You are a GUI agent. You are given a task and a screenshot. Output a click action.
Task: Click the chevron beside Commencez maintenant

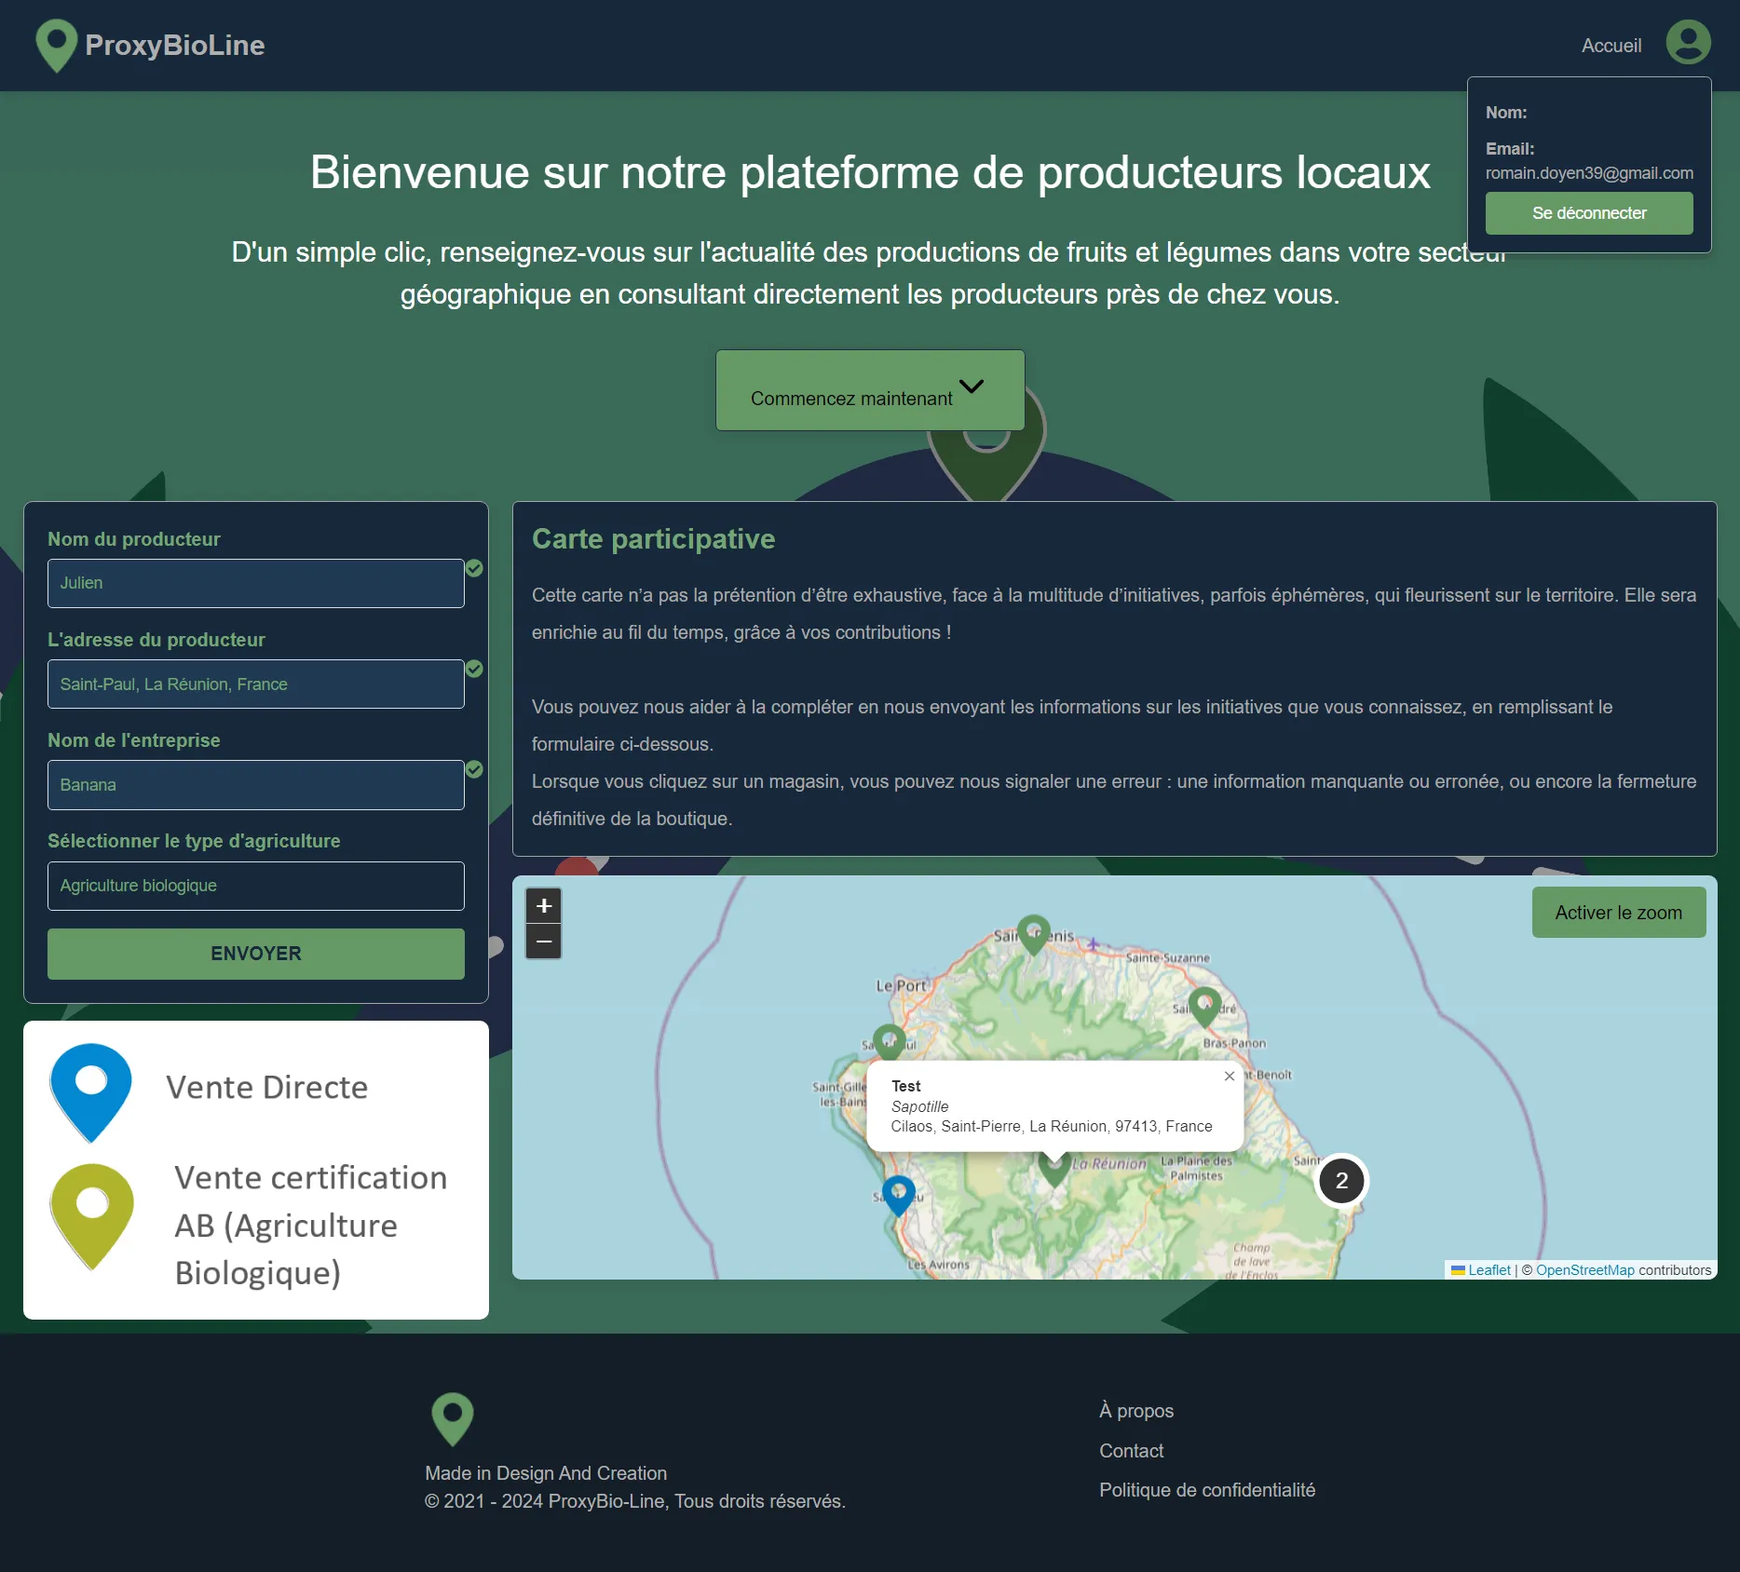pyautogui.click(x=972, y=386)
